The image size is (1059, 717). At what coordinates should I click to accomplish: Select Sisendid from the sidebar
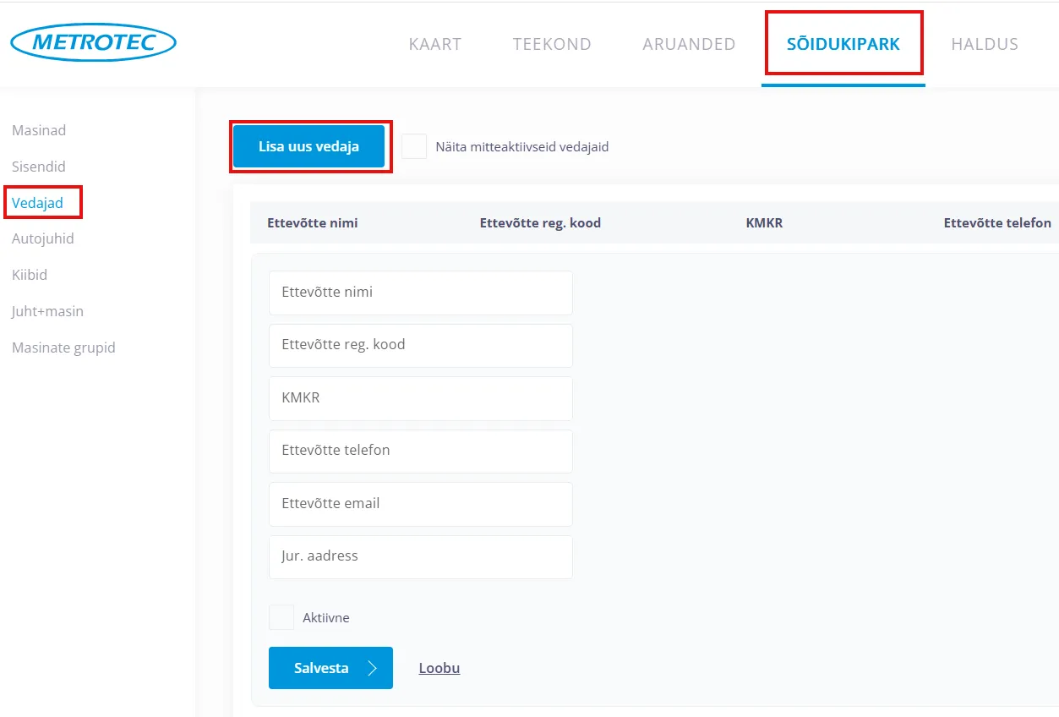[39, 167]
